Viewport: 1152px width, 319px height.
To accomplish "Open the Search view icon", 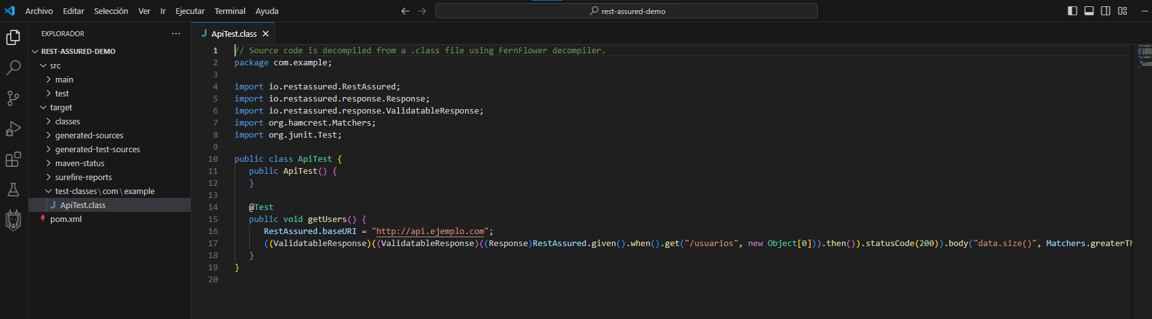I will (x=13, y=68).
